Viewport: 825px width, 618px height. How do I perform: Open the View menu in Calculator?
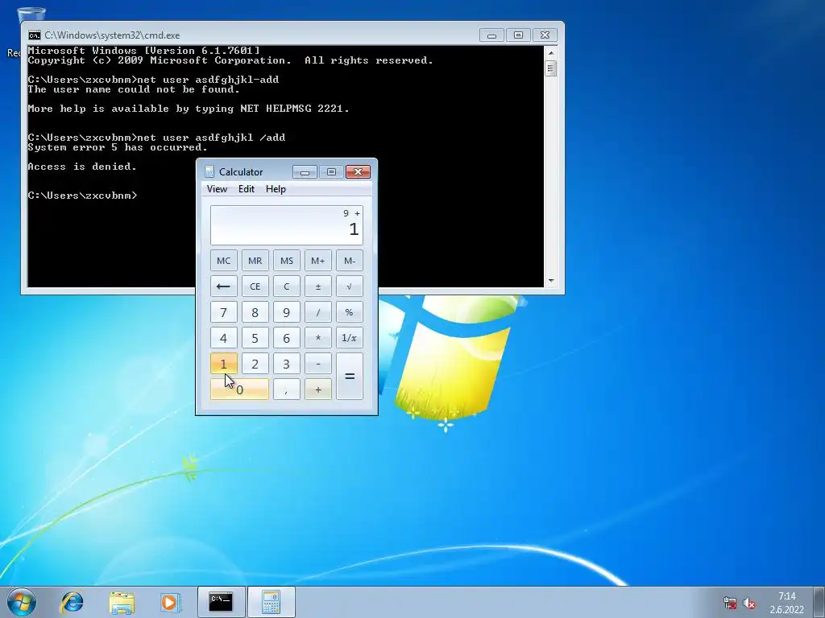point(217,189)
